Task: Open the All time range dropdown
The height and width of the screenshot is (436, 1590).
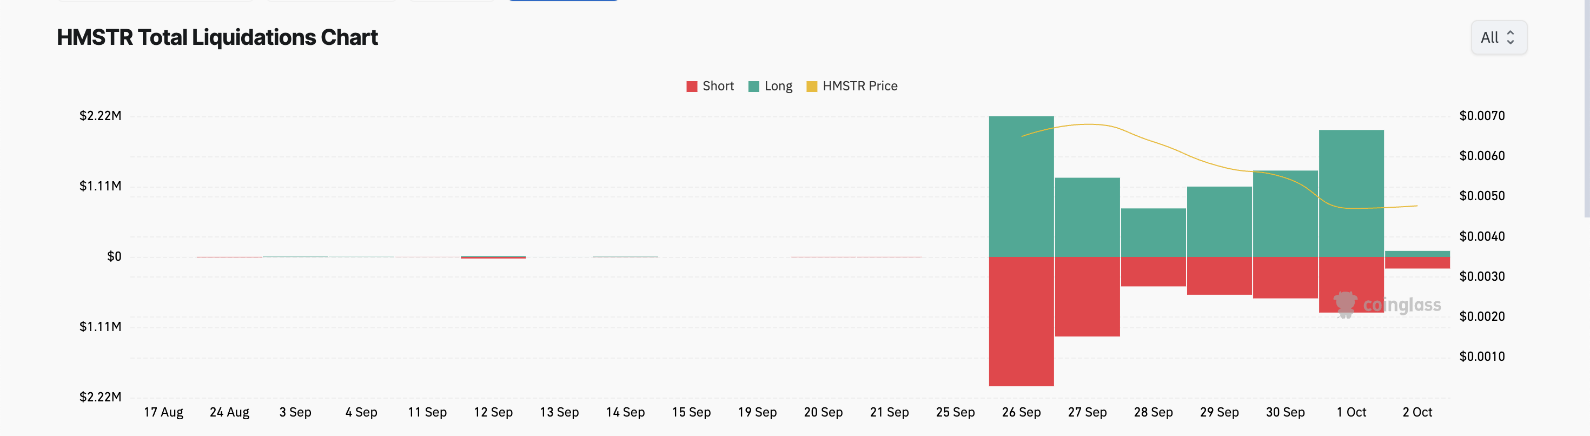Action: pyautogui.click(x=1499, y=38)
